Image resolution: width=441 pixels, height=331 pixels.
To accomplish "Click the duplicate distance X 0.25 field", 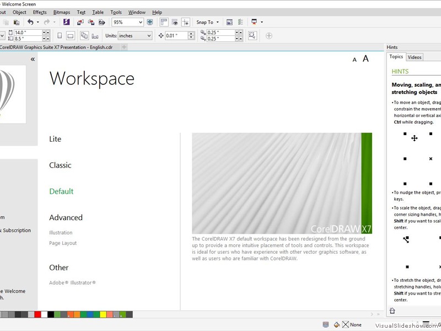I will 220,33.
